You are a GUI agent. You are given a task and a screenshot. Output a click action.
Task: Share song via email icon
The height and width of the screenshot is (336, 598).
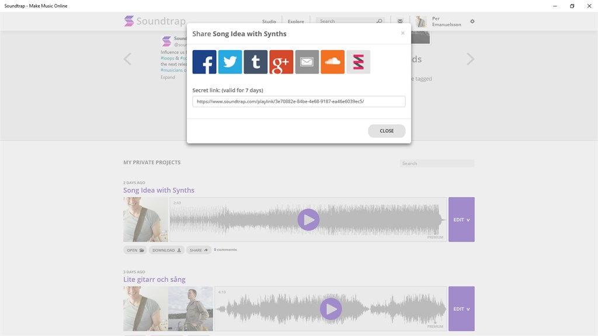point(307,62)
